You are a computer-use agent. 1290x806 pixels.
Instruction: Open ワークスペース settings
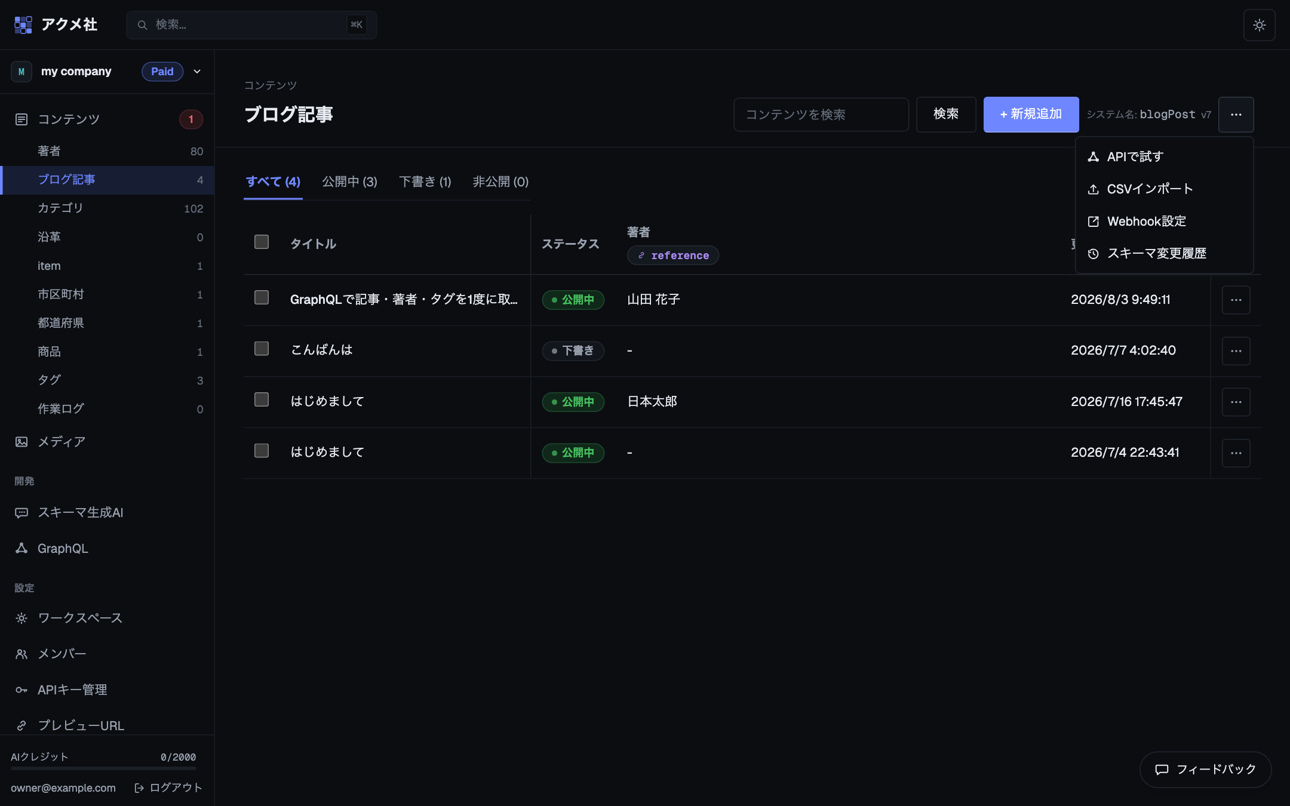[107, 619]
